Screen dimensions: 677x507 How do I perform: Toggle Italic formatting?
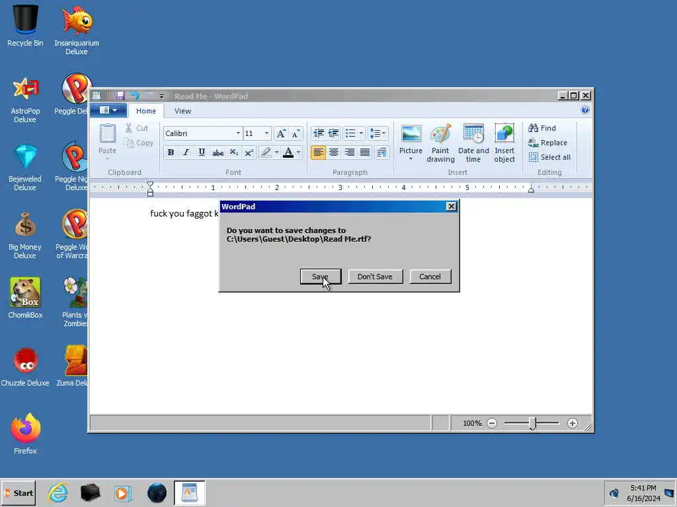coord(186,152)
